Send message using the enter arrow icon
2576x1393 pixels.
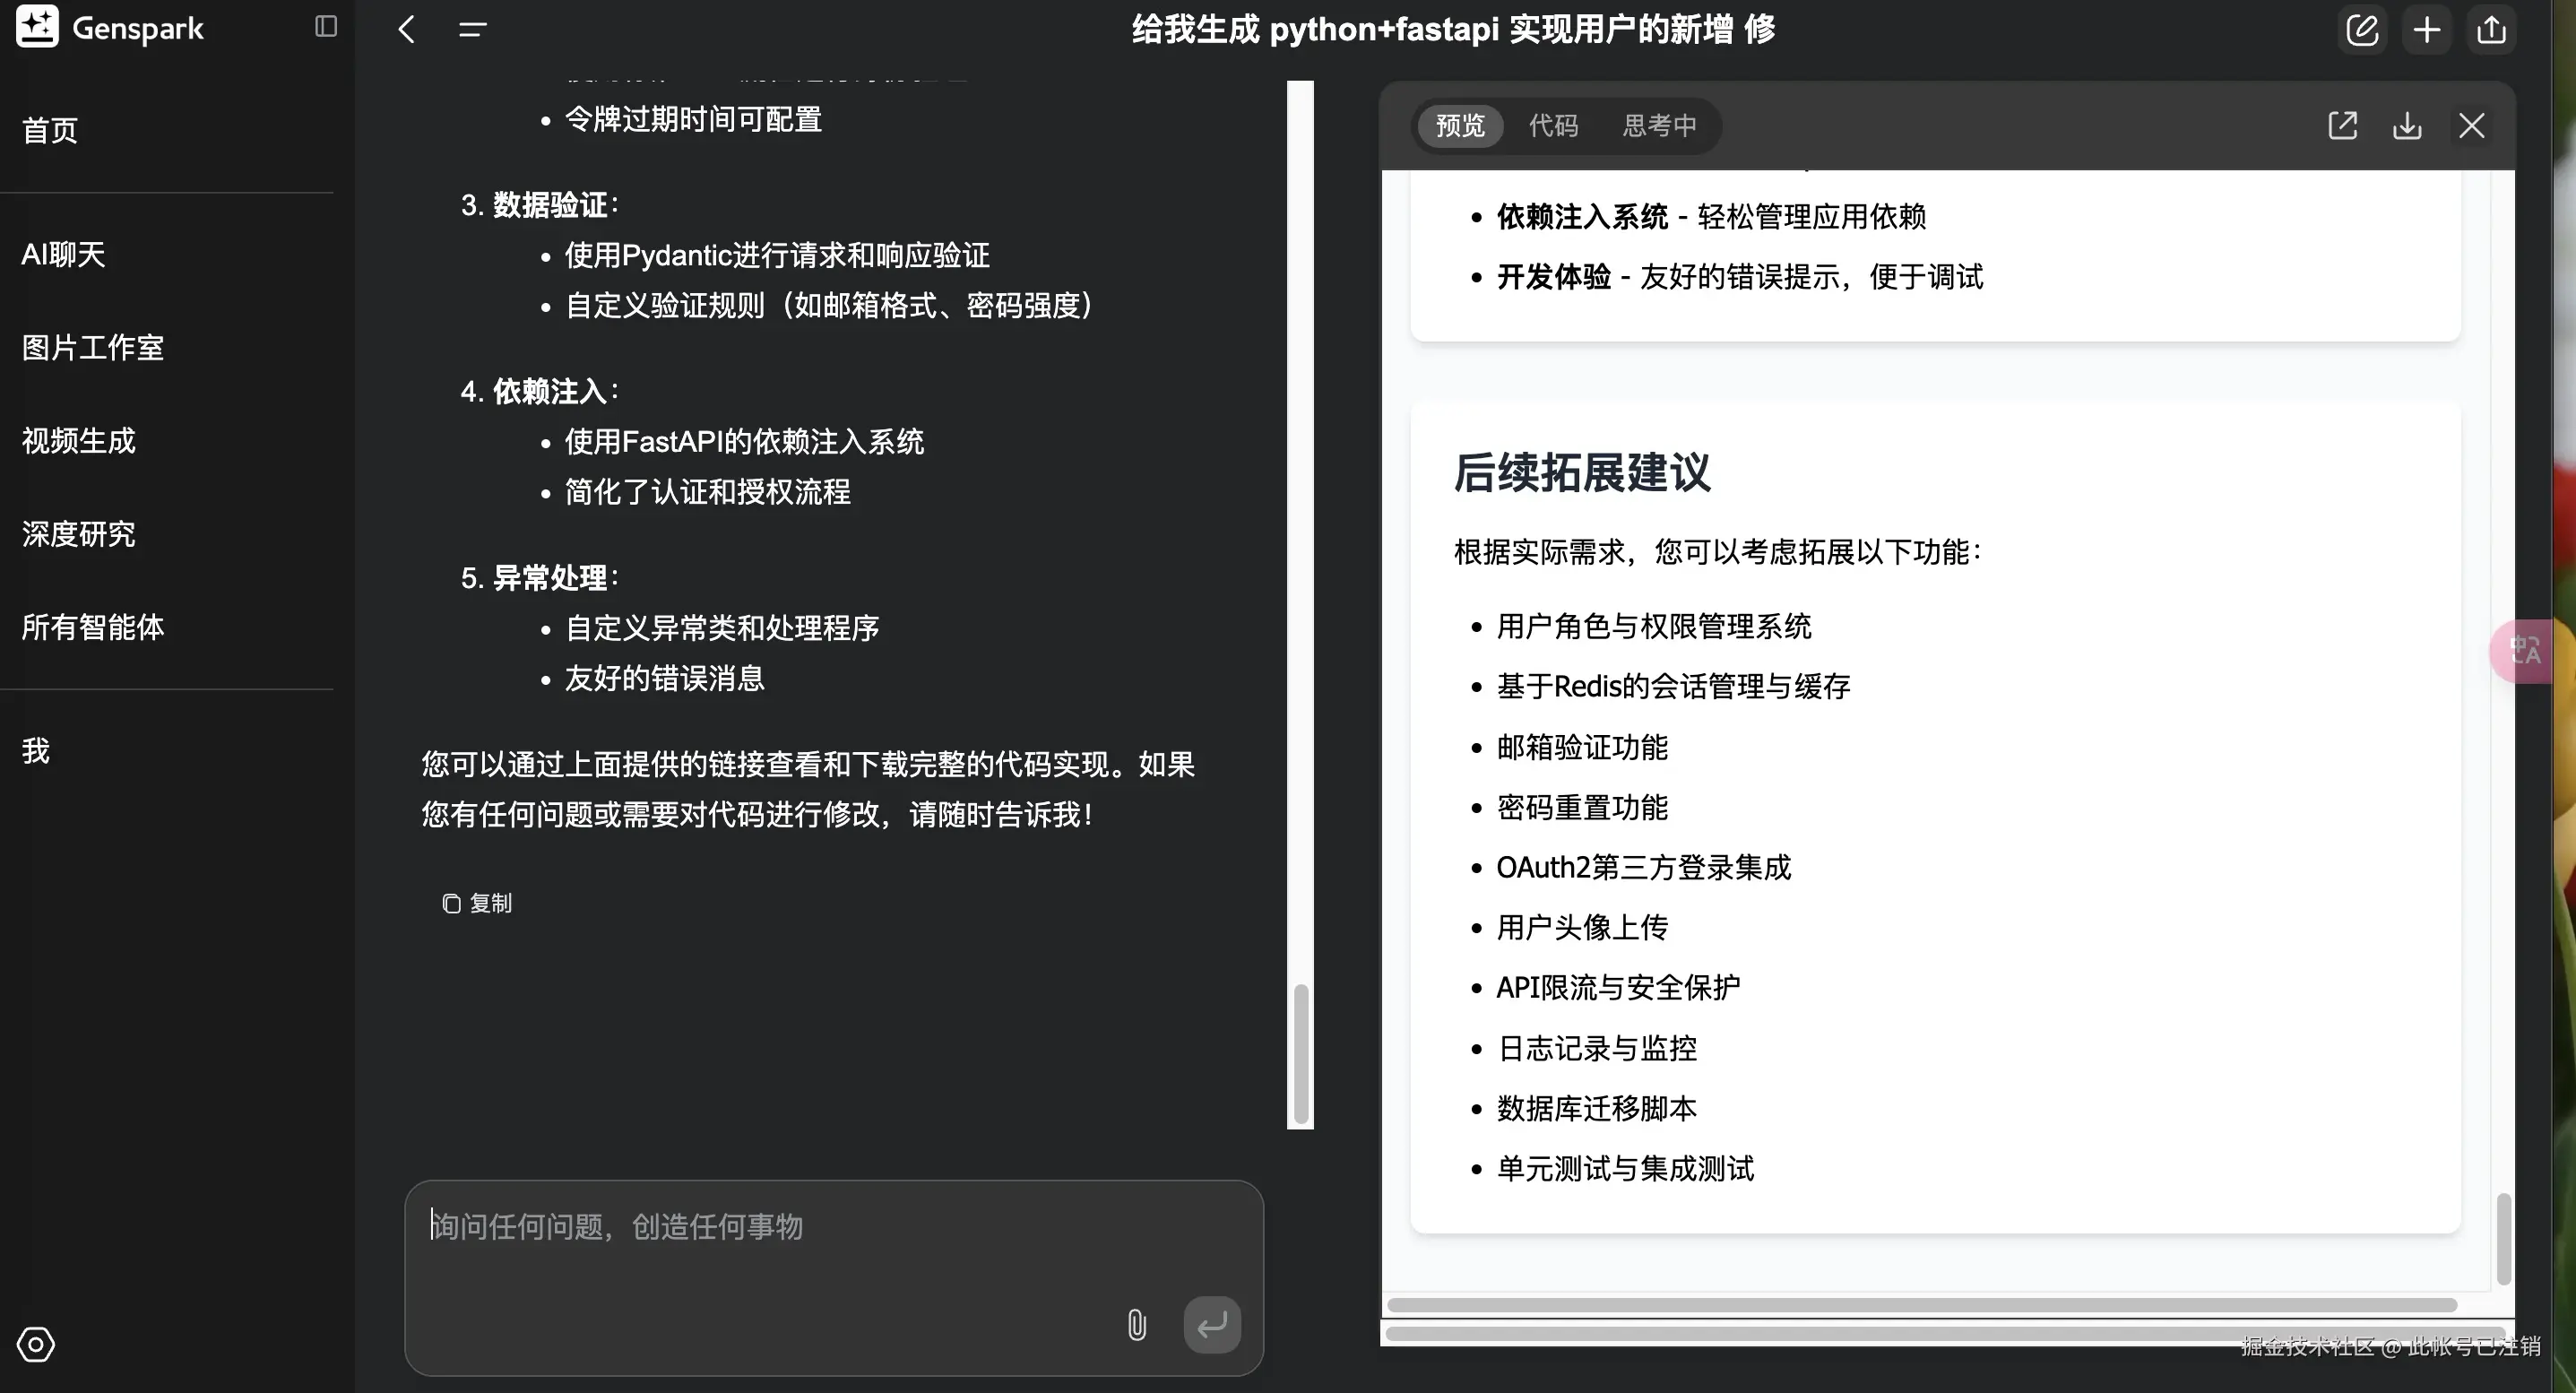click(x=1212, y=1324)
